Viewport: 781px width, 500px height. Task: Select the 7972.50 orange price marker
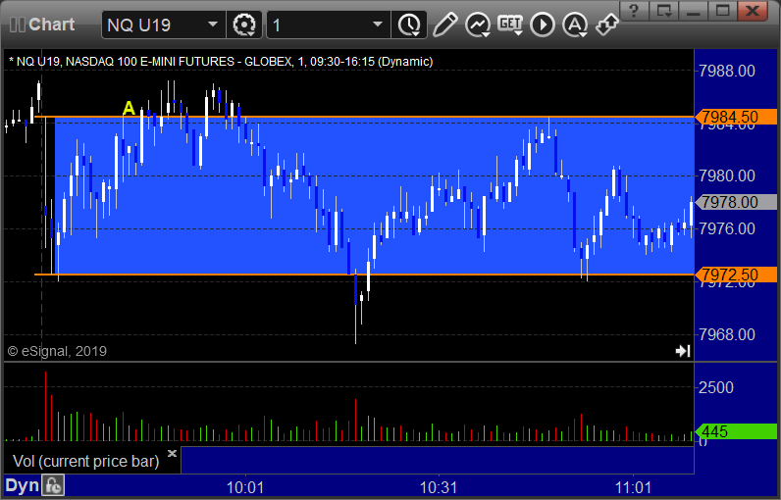point(736,275)
